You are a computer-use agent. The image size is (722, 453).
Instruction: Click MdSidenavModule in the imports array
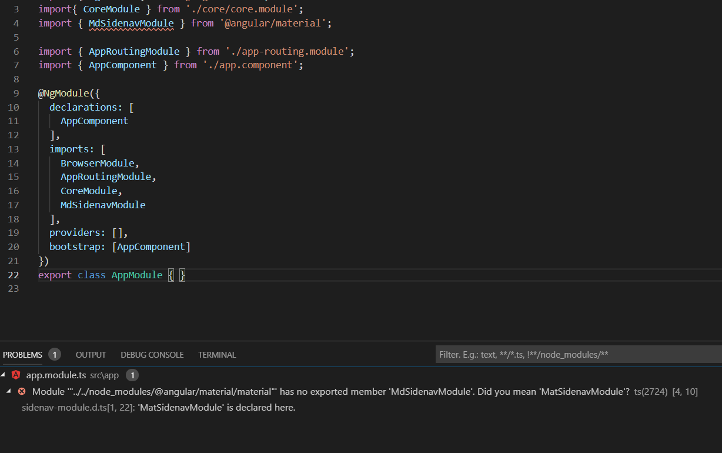[x=103, y=205]
